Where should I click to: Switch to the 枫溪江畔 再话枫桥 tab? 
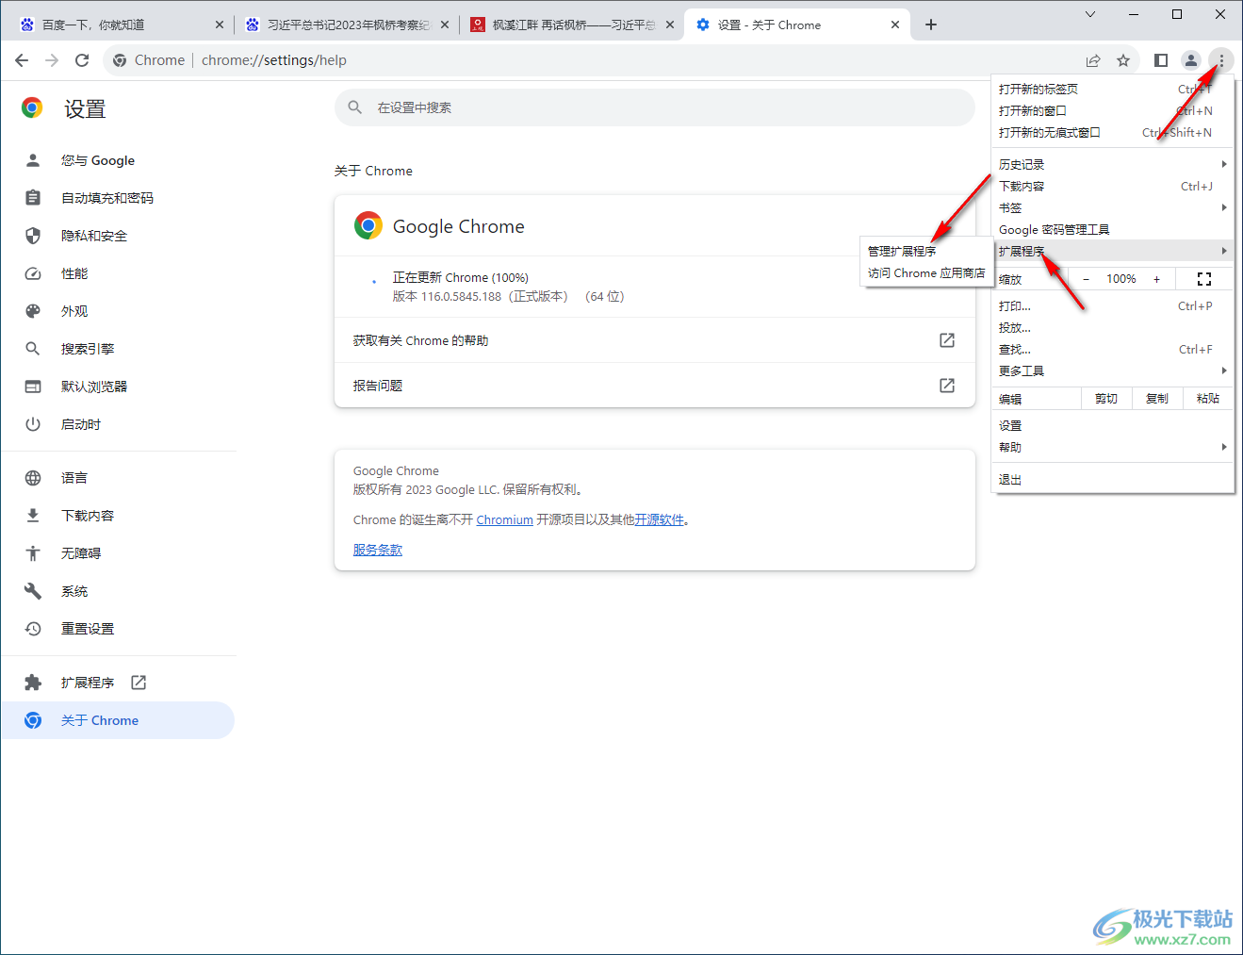[574, 25]
